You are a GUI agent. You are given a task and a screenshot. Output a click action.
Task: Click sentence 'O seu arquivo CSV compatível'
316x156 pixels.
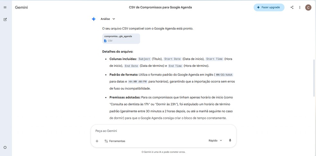(x=148, y=29)
